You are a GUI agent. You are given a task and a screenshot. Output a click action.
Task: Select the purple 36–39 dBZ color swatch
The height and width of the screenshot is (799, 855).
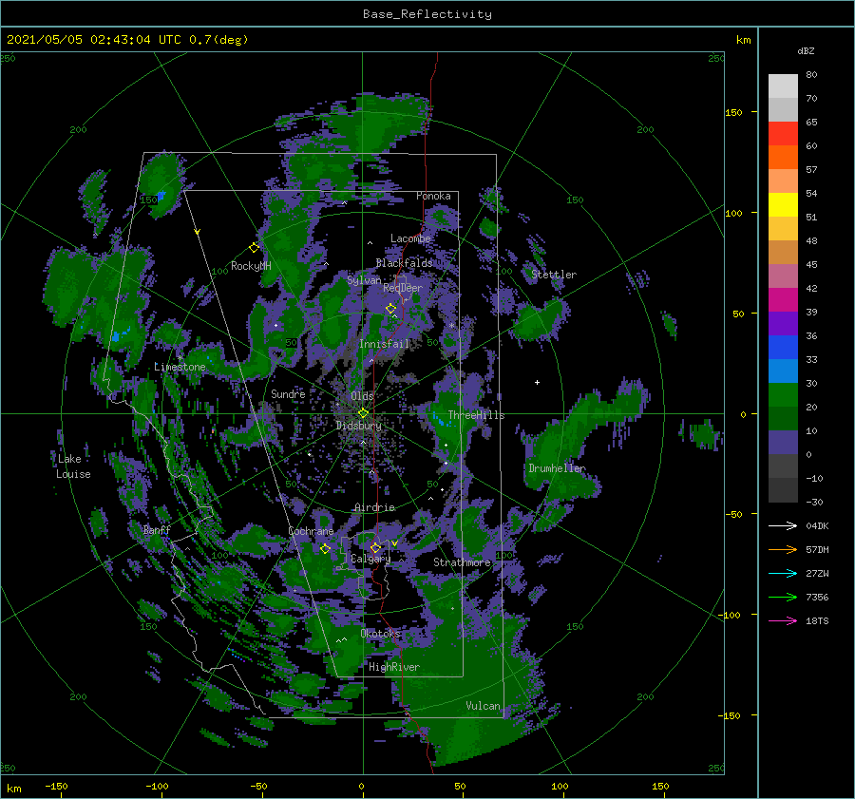point(783,324)
